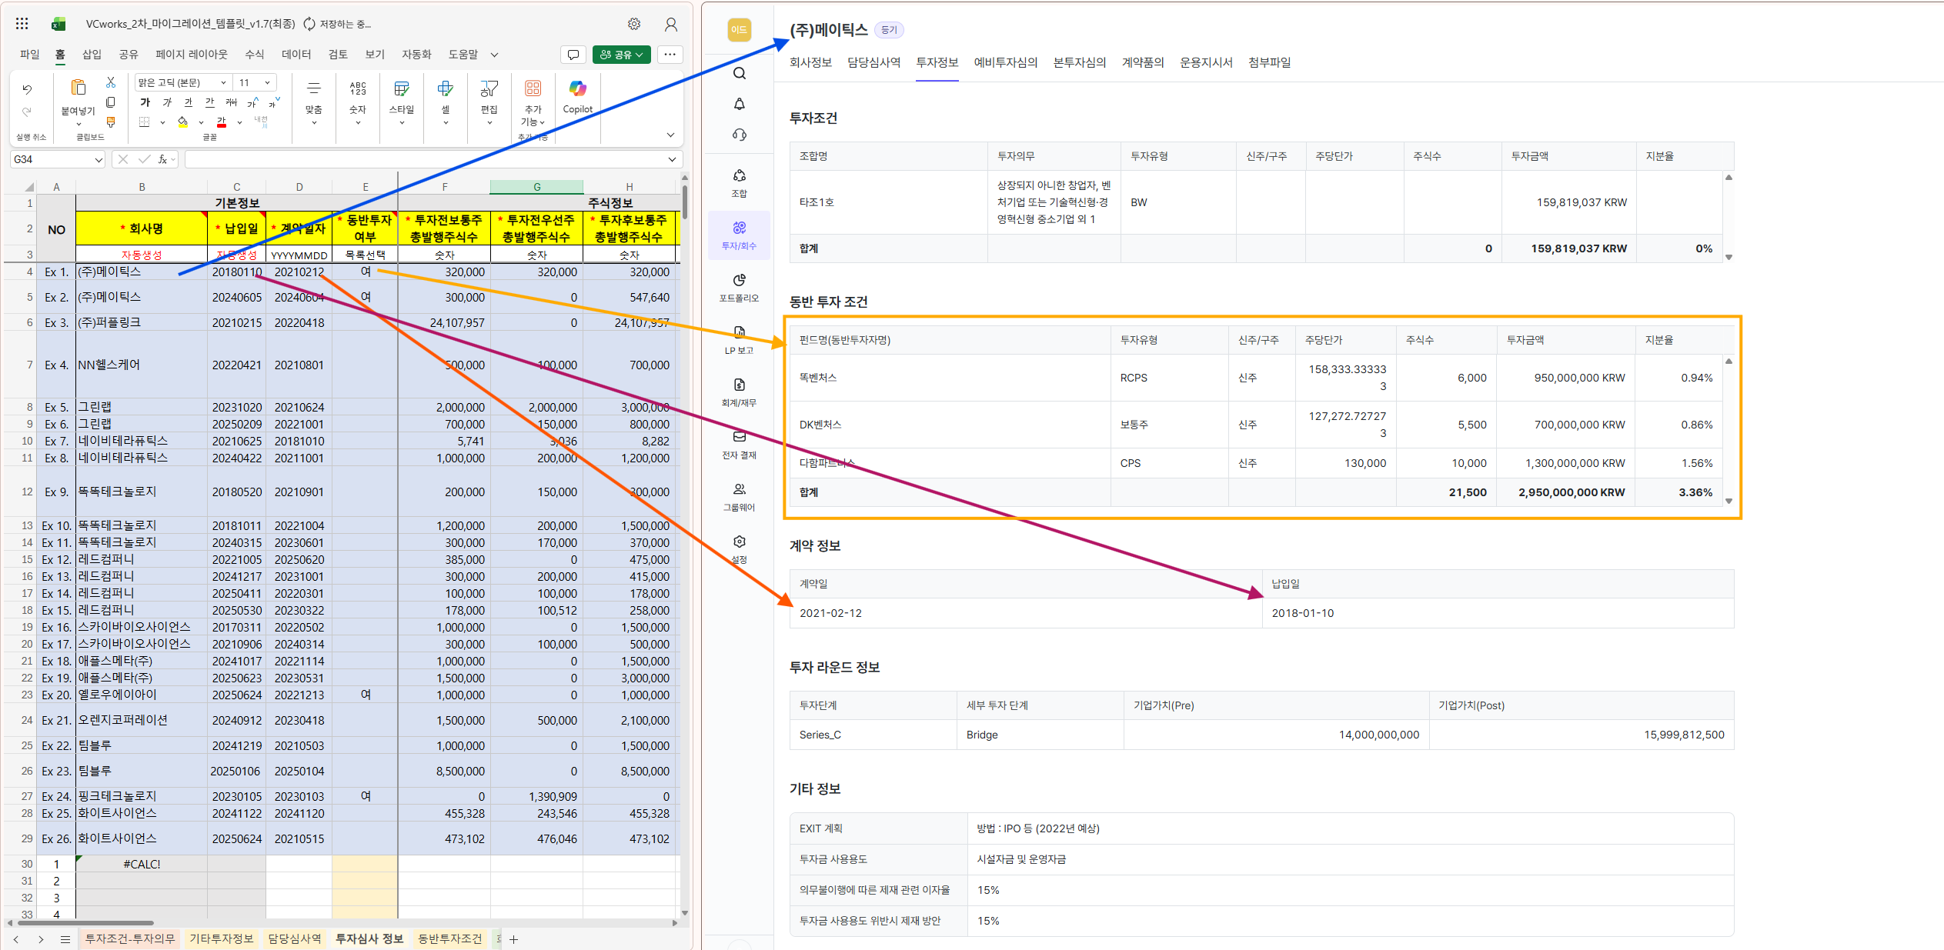The width and height of the screenshot is (1944, 950).
Task: Click the search magnifier in sidebar
Action: [739, 73]
